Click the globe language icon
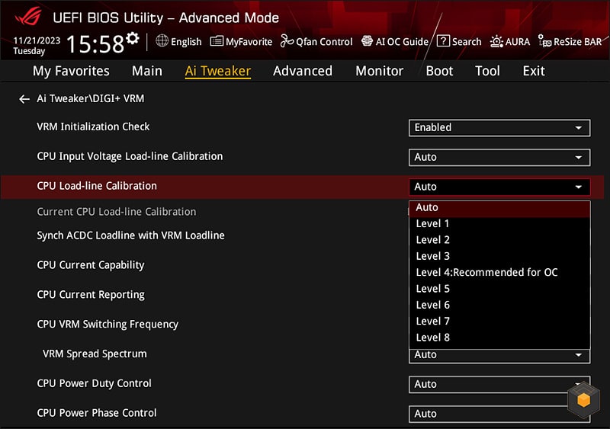Viewport: 610px width, 429px height. pyautogui.click(x=162, y=40)
